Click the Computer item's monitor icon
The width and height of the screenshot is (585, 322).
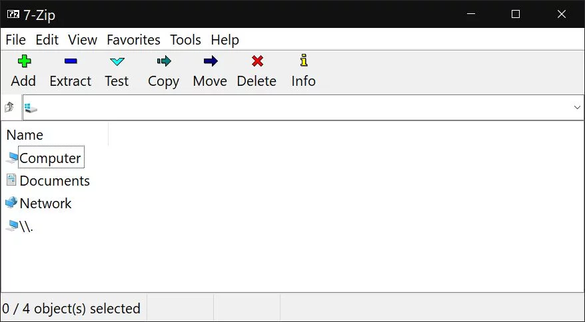point(12,158)
